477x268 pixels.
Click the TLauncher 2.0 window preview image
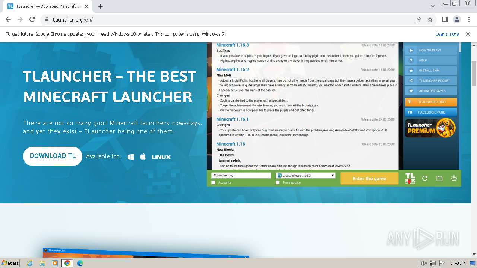146,252
